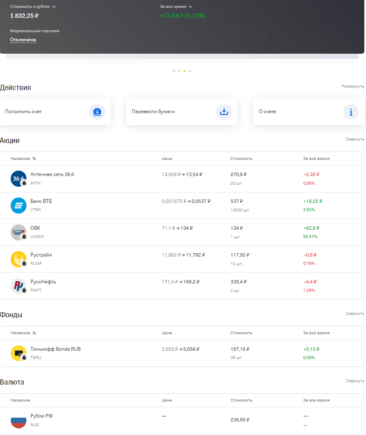The image size is (366, 435).
Task: Open the Русгрэйн logo icon
Action: (x=19, y=259)
